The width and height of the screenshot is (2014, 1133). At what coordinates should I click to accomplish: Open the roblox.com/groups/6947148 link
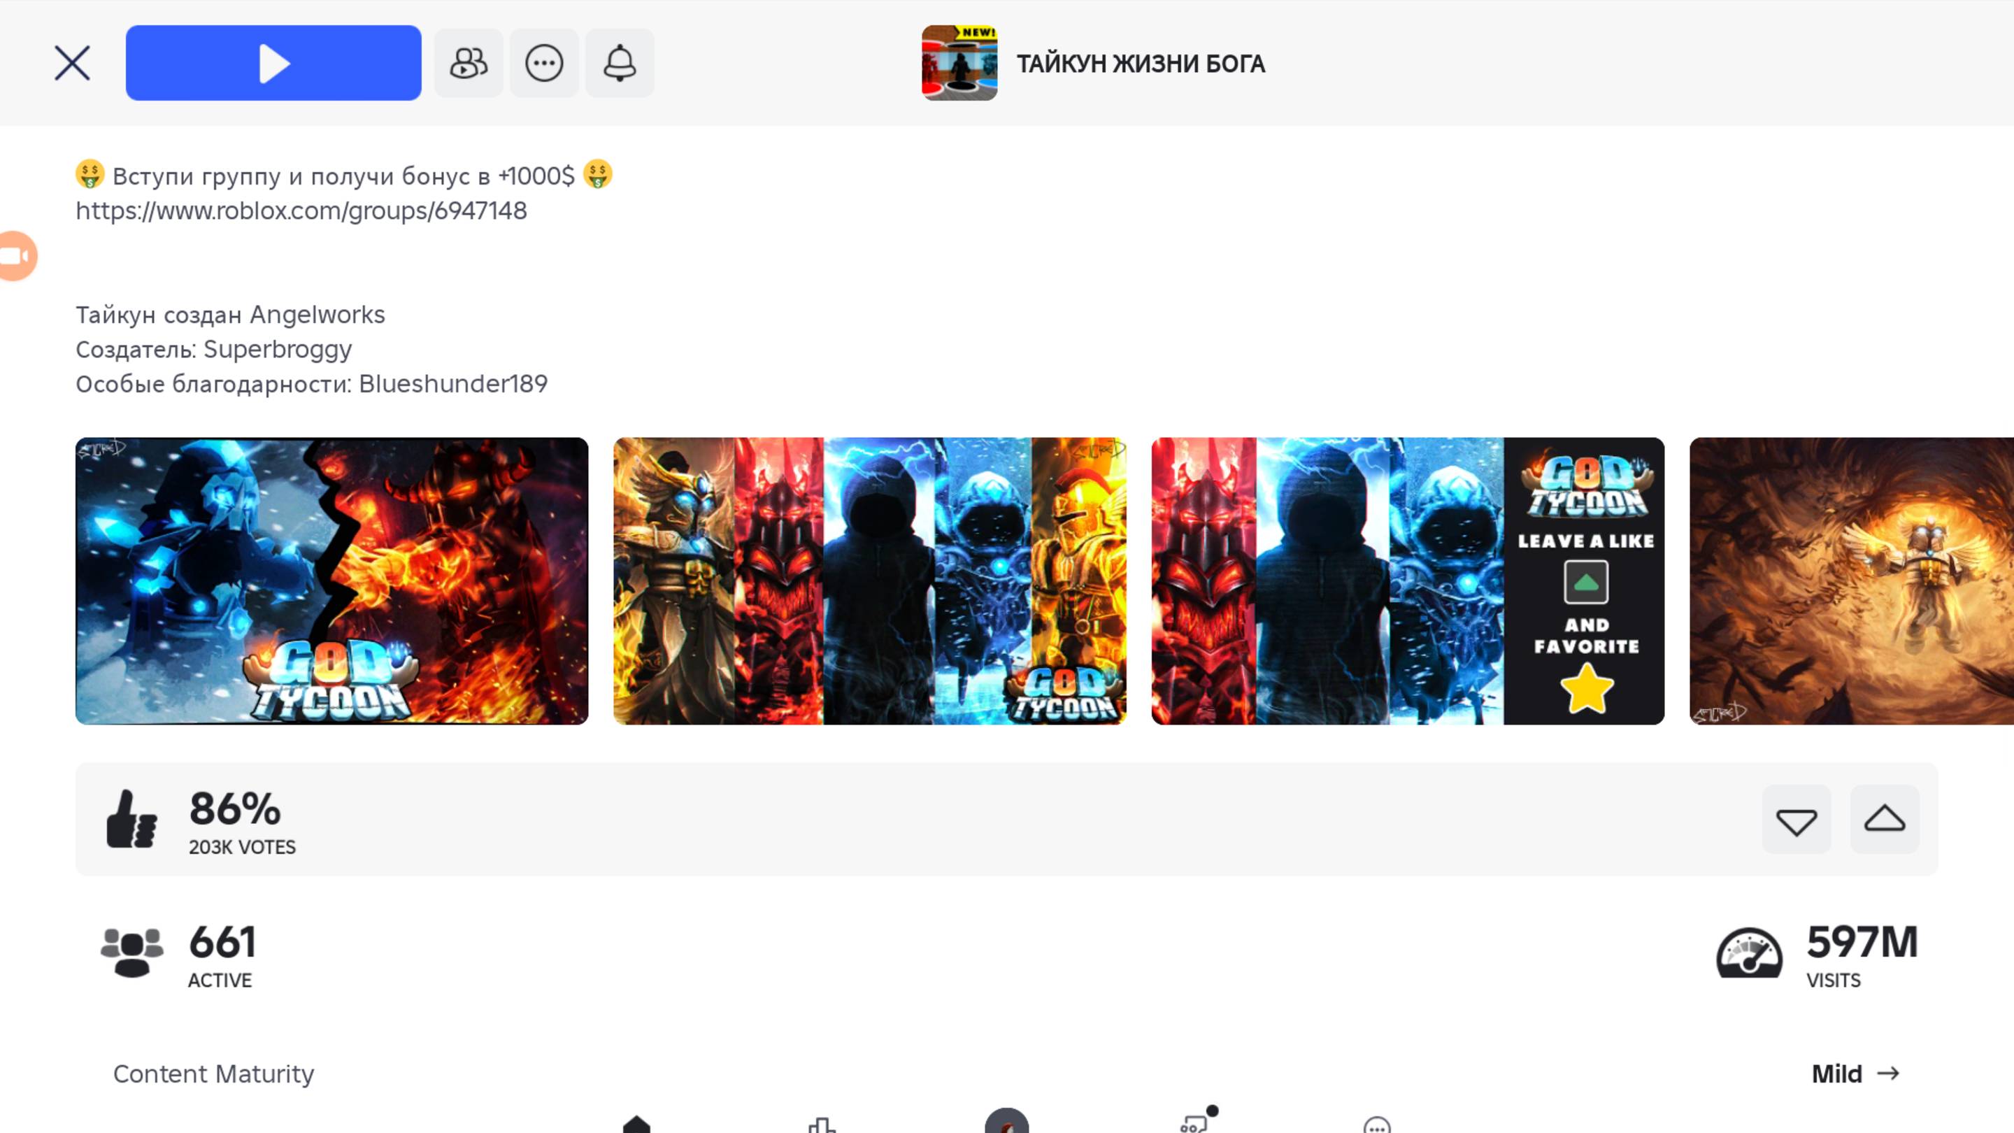click(301, 211)
